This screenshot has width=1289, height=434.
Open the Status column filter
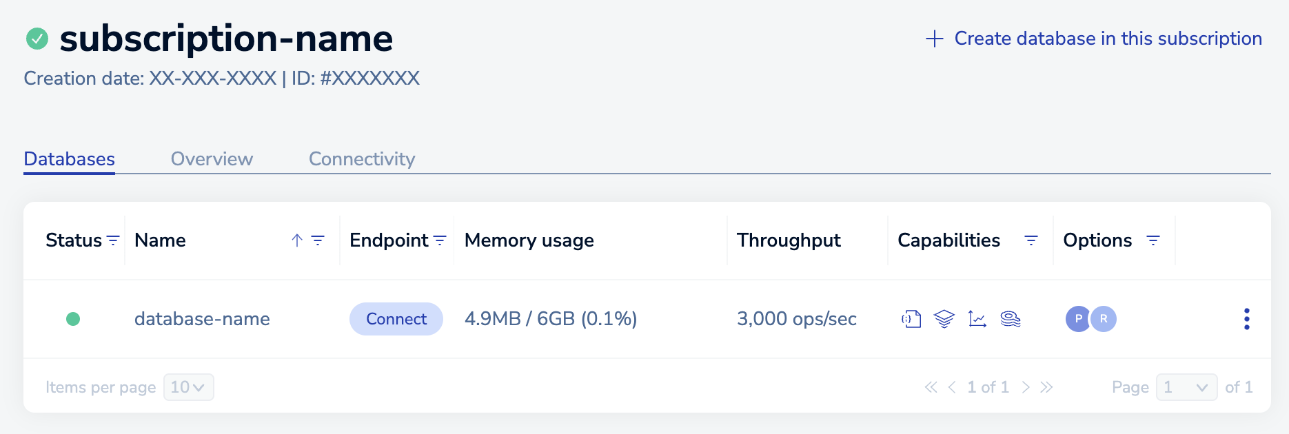[x=113, y=240]
